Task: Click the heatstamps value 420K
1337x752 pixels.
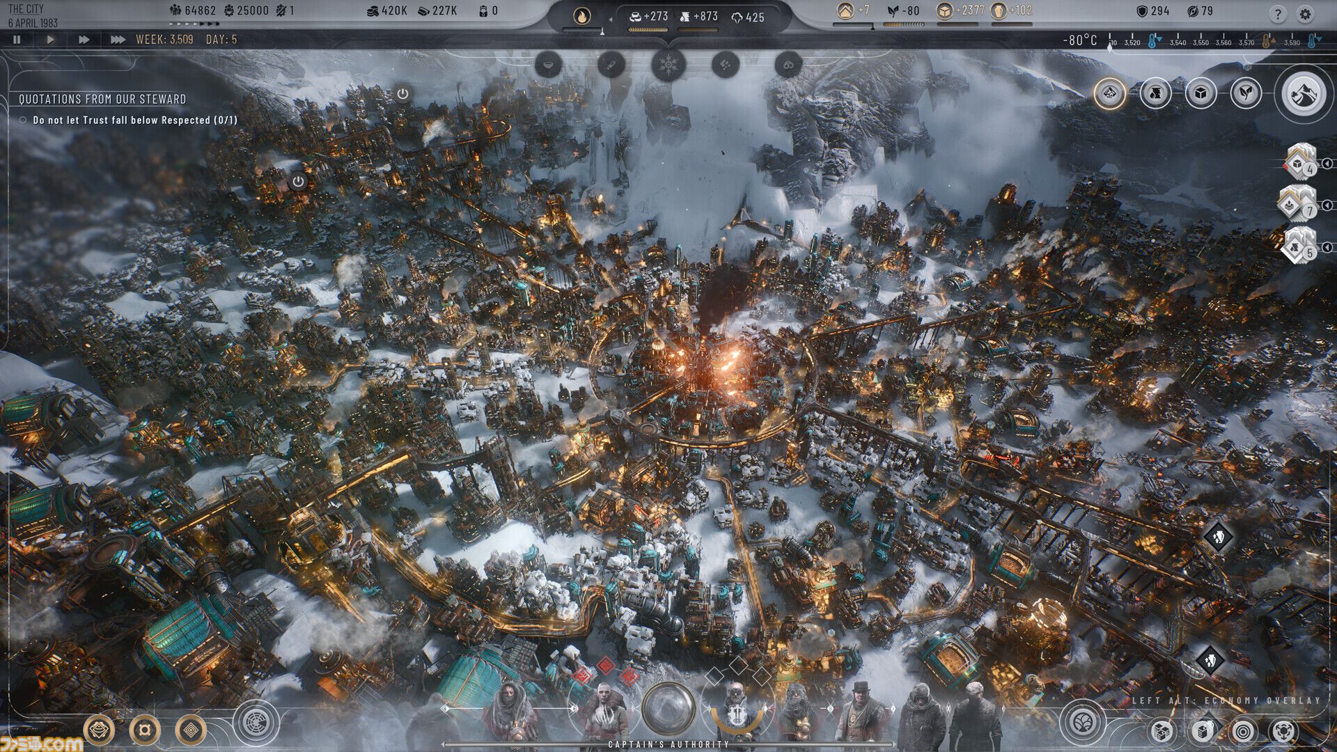Action: point(394,10)
